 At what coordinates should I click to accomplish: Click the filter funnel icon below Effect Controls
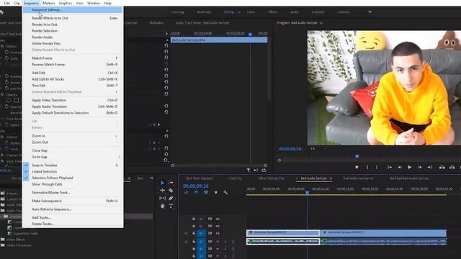tap(249, 170)
